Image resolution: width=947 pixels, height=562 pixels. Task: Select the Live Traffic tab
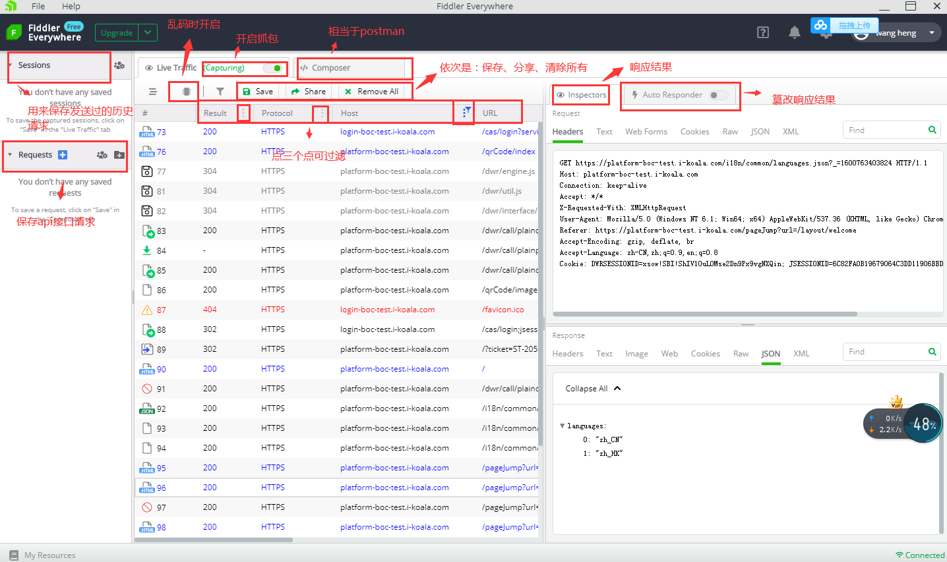[x=171, y=68]
